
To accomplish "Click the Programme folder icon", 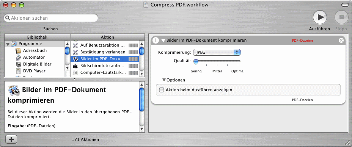I will click(x=14, y=44).
